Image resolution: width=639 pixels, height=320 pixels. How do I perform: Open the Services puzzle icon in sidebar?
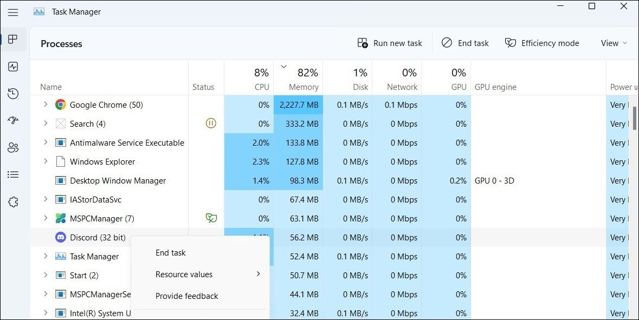13,202
